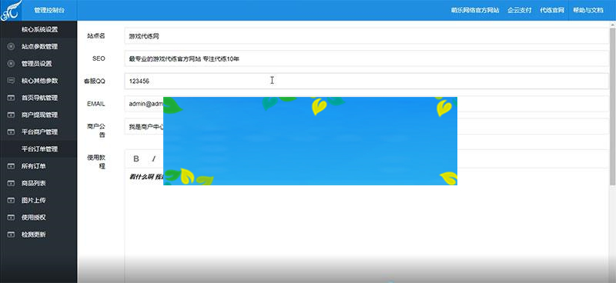Focus the 客服QQ input field
Screen dimensions: 616x283
[367, 82]
